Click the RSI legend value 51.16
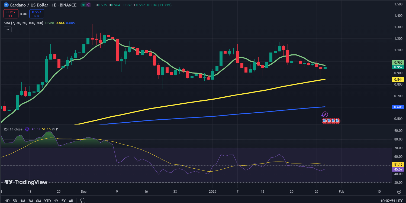The height and width of the screenshot is (203, 406). pos(46,129)
